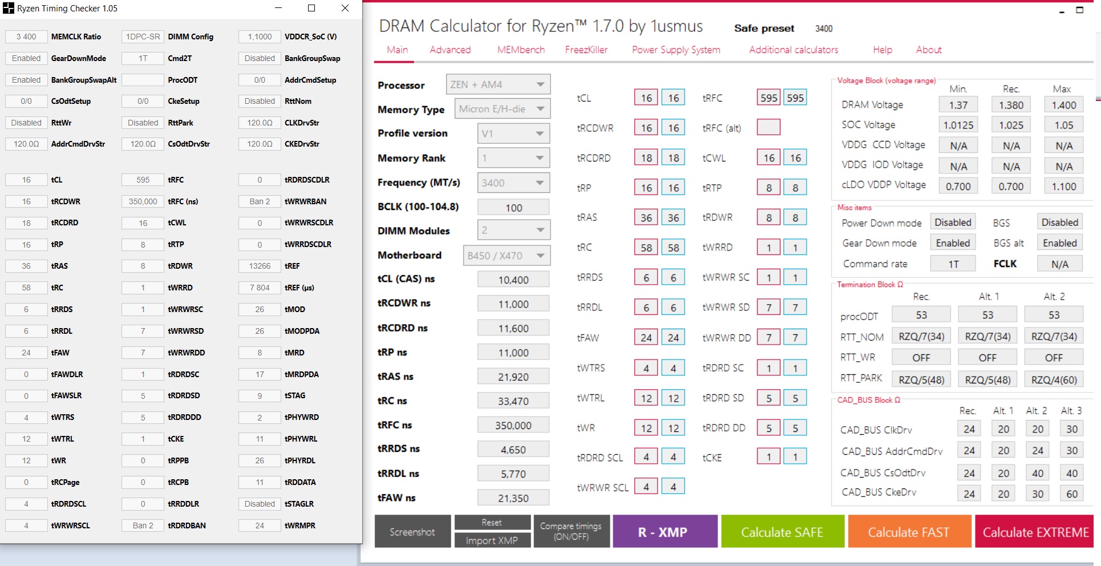Click the BGS alt Enabled value
Image resolution: width=1101 pixels, height=566 pixels.
[x=1060, y=243]
